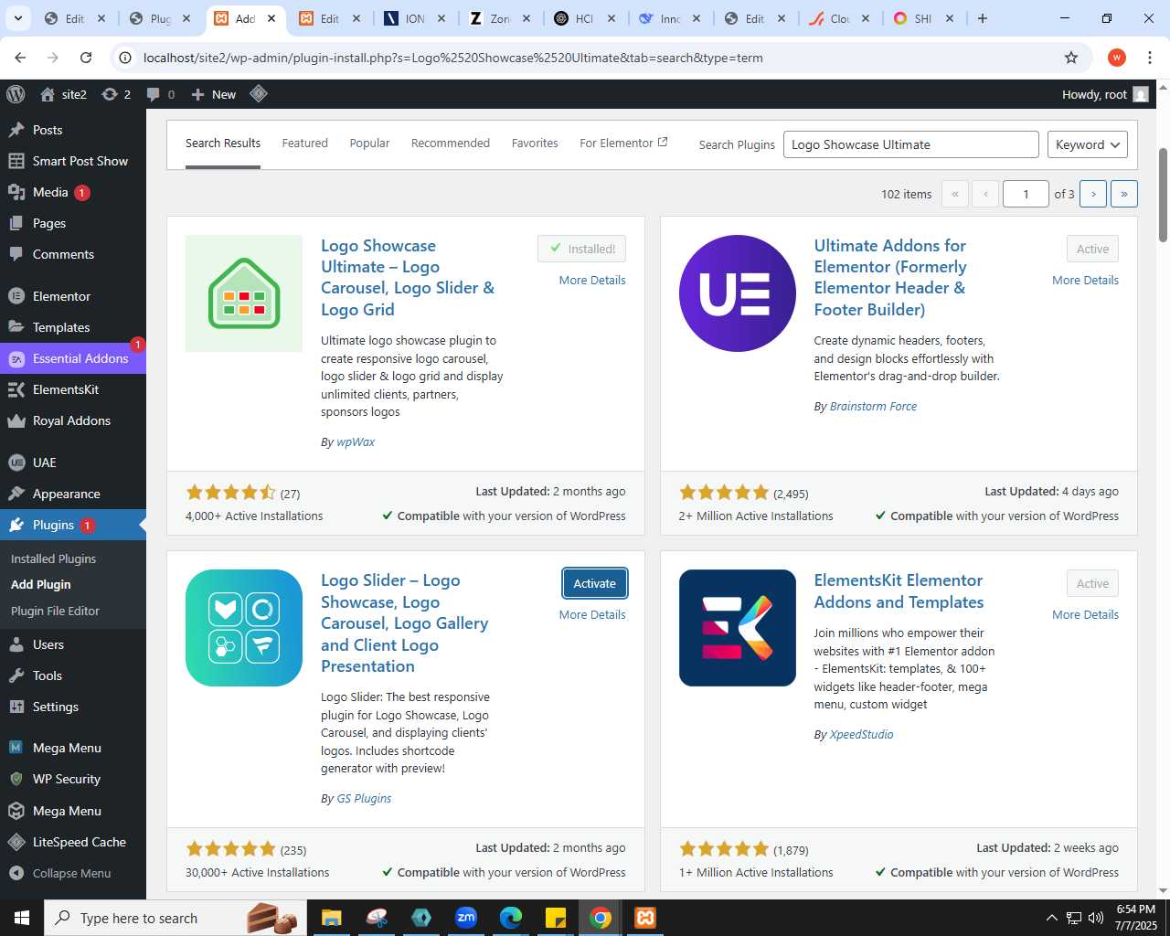The height and width of the screenshot is (936, 1170).
Task: Open the Howdy, root account menu
Action: (x=1105, y=94)
